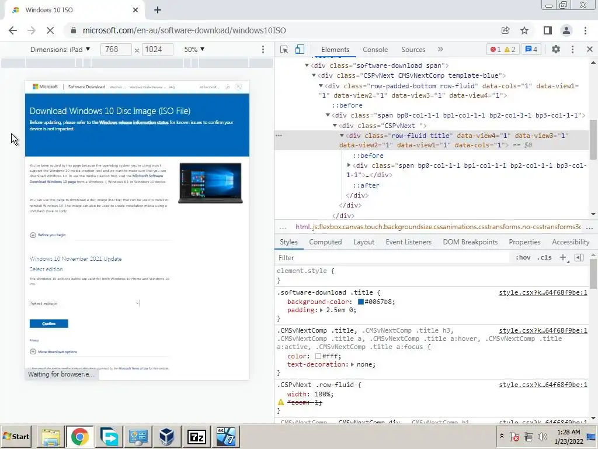The image size is (598, 449).
Task: Show more DevTools panels chevron
Action: [440, 49]
